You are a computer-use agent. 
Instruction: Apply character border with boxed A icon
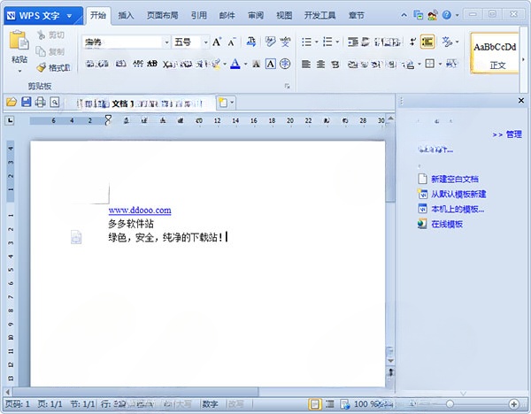coord(270,64)
